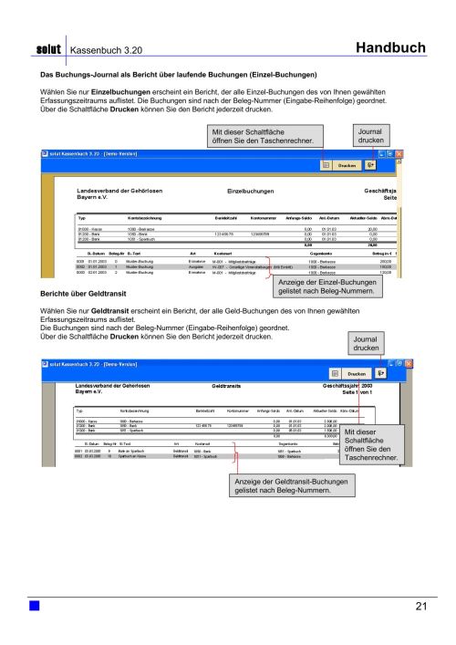Close the lower Kassenbuch Geldtransits window
Viewport: 456px width, 645px height.
click(409, 364)
